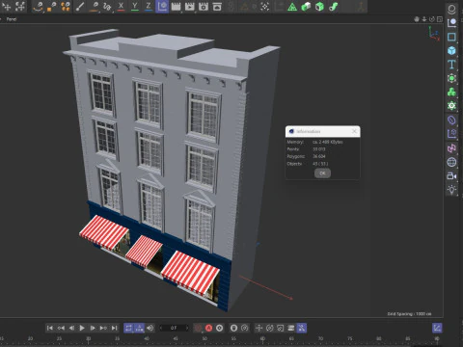Jump to the previous keyframe
Screen dimensions: 463x347
tap(61, 328)
